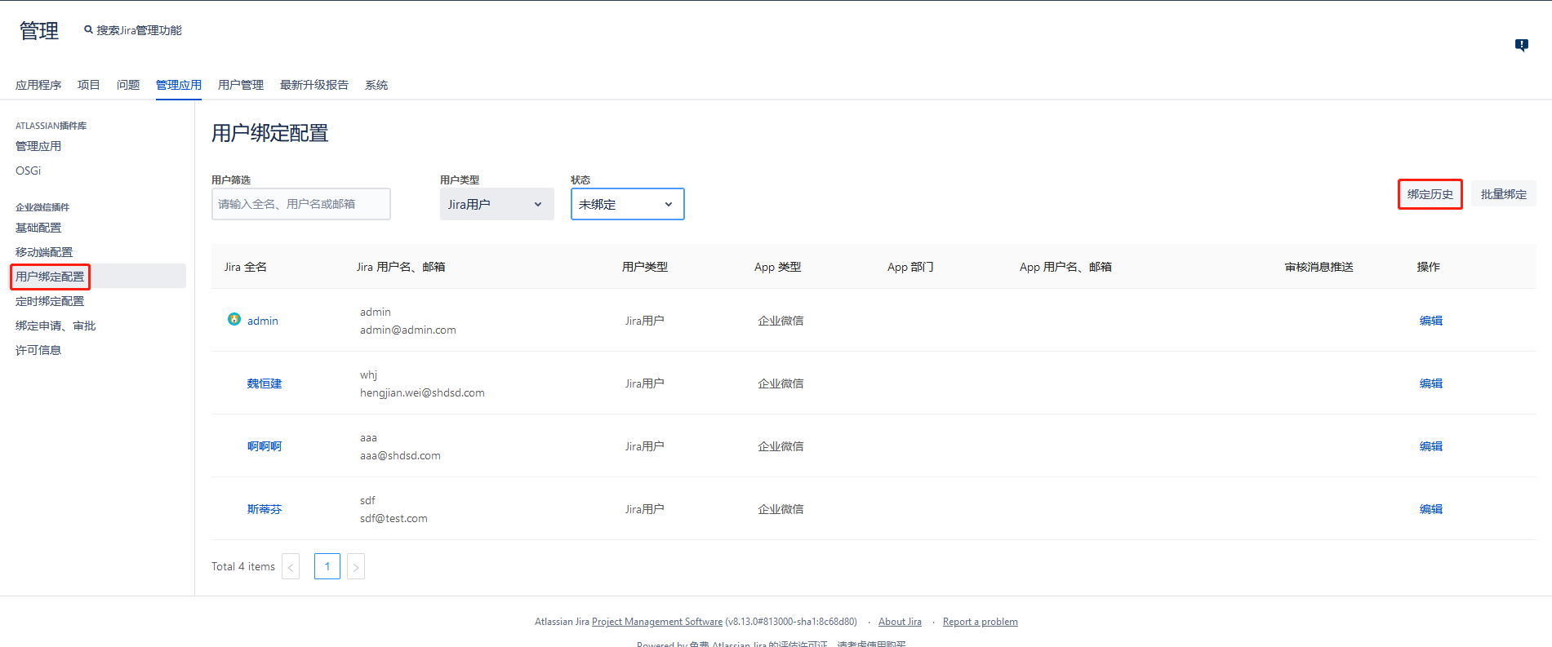
Task: Select page 1 in pagination
Action: coord(327,566)
